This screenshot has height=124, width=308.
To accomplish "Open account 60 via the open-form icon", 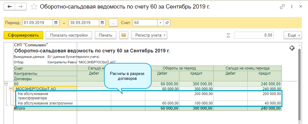I will coord(167,23).
